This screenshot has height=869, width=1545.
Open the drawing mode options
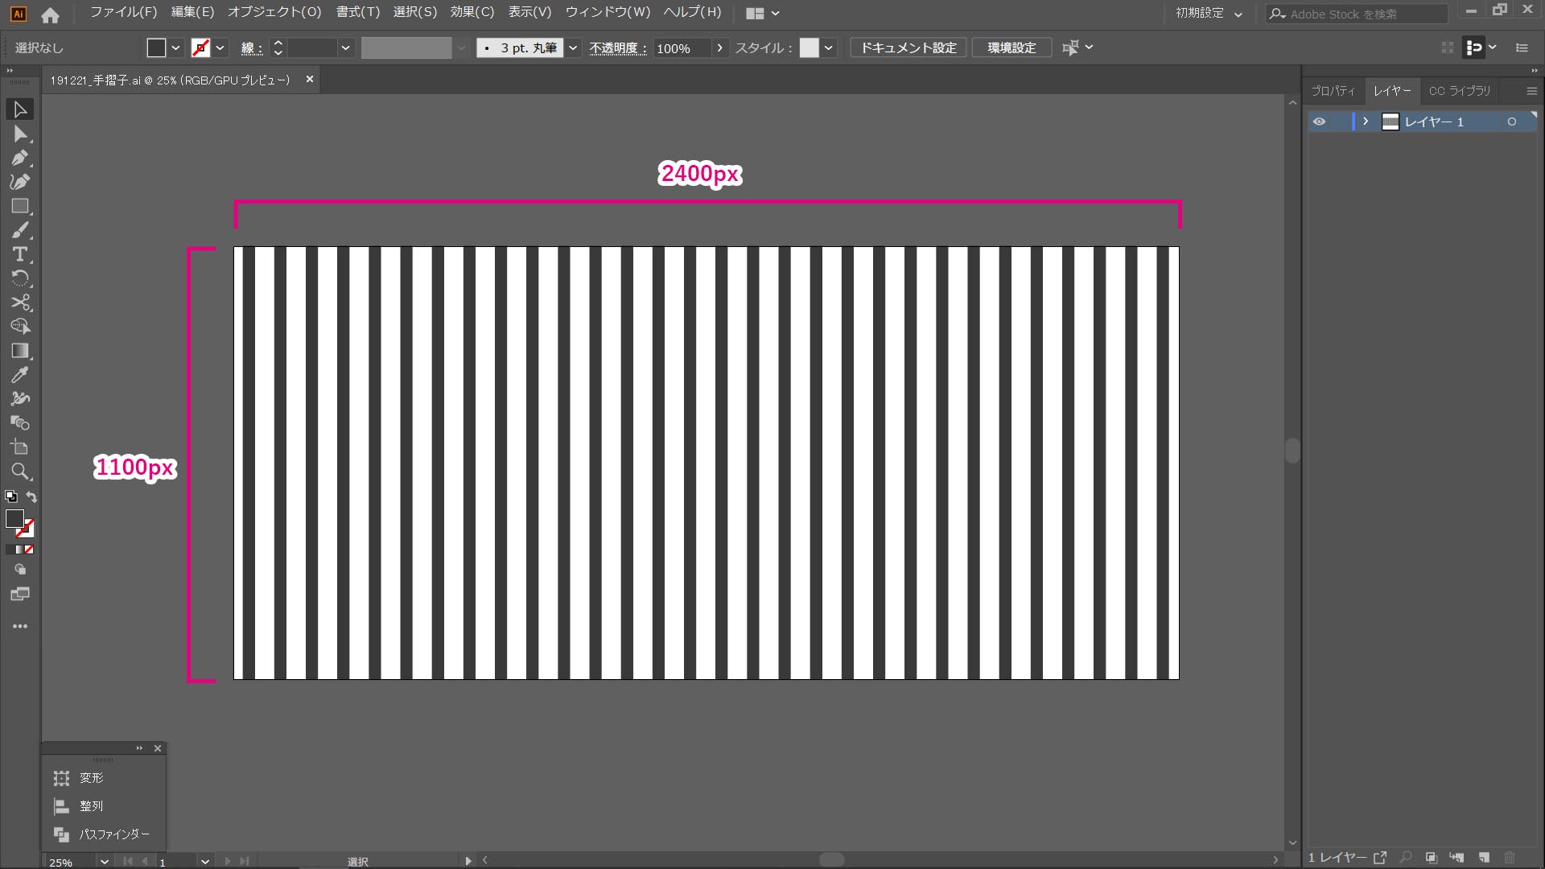pos(20,570)
